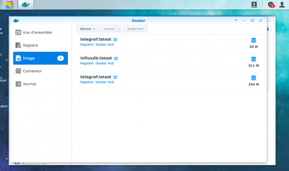
Task: Open external link for influxdb:latest
Action: (x=116, y=58)
